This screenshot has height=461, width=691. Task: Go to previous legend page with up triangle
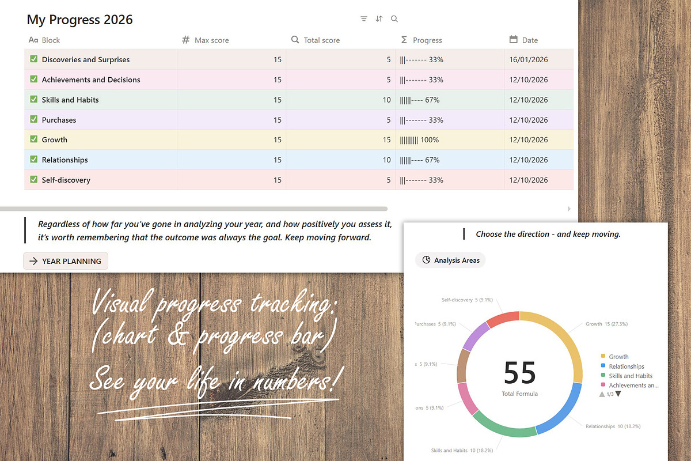(x=602, y=394)
